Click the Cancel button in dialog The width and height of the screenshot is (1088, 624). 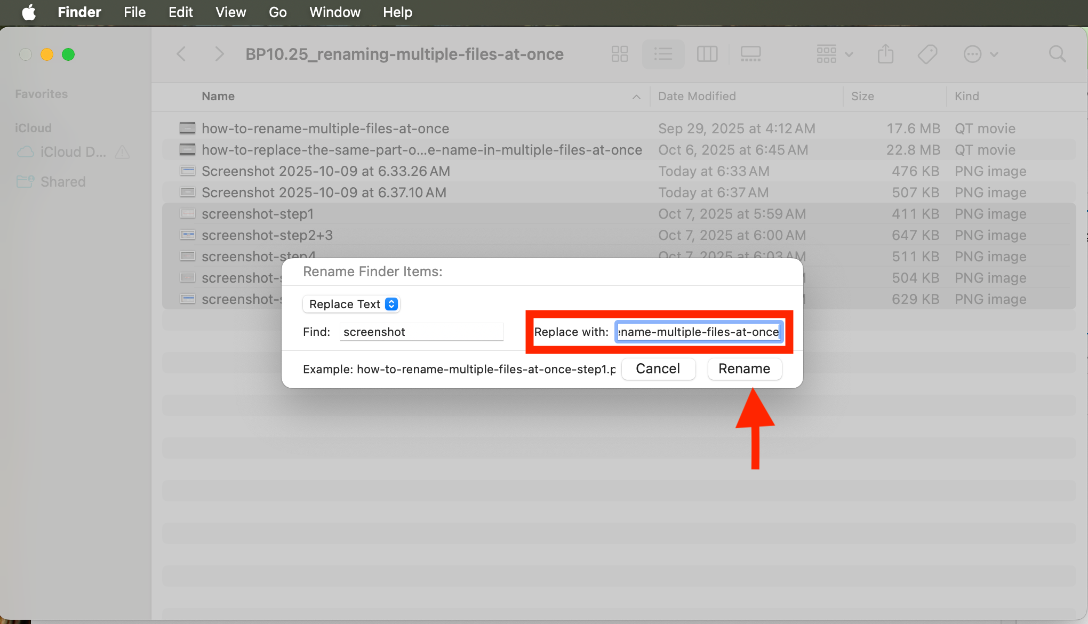658,369
